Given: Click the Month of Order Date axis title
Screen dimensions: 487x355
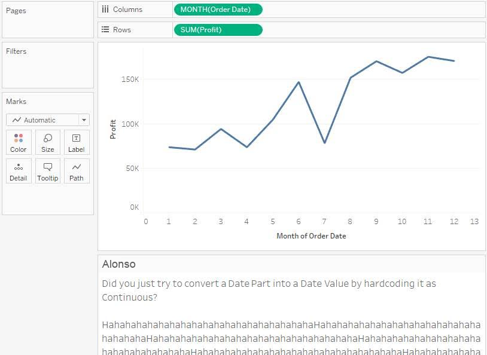Looking at the screenshot, I should pyautogui.click(x=311, y=236).
